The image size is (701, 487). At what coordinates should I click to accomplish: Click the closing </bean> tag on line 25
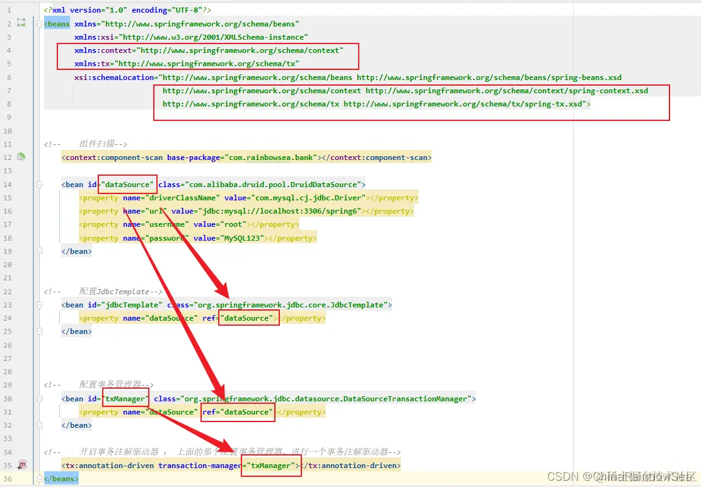point(76,331)
